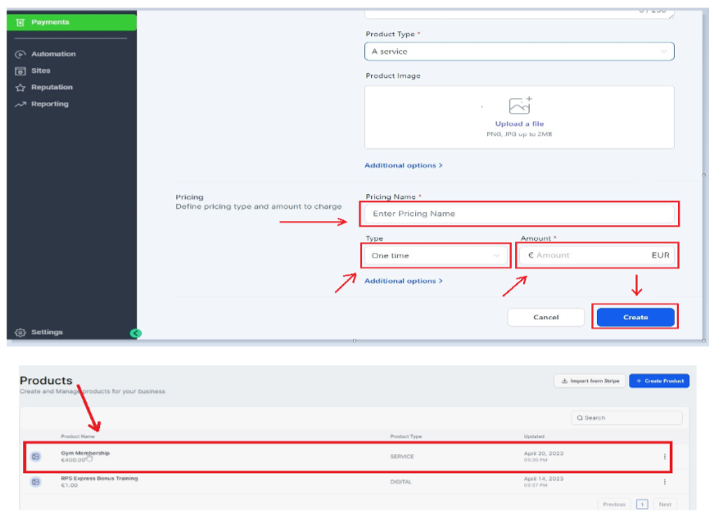The width and height of the screenshot is (714, 518).
Task: Click the Sites icon in the sidebar
Action: (x=20, y=71)
